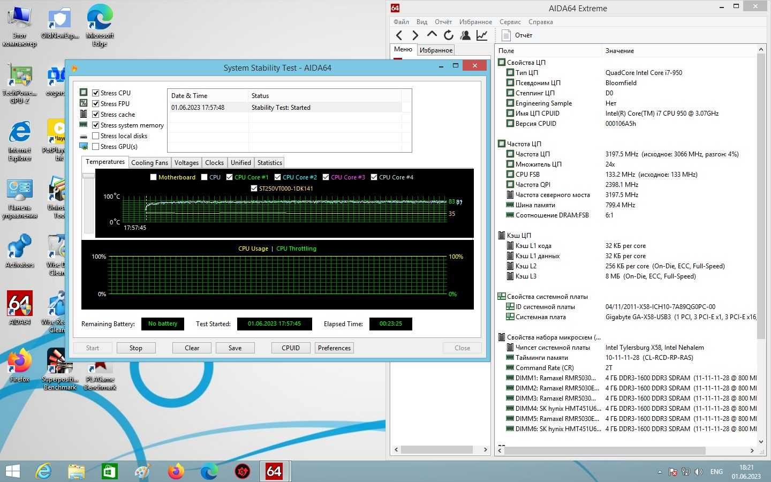Open the Избранное menu in menu bar
This screenshot has width=771, height=482.
tap(475, 22)
